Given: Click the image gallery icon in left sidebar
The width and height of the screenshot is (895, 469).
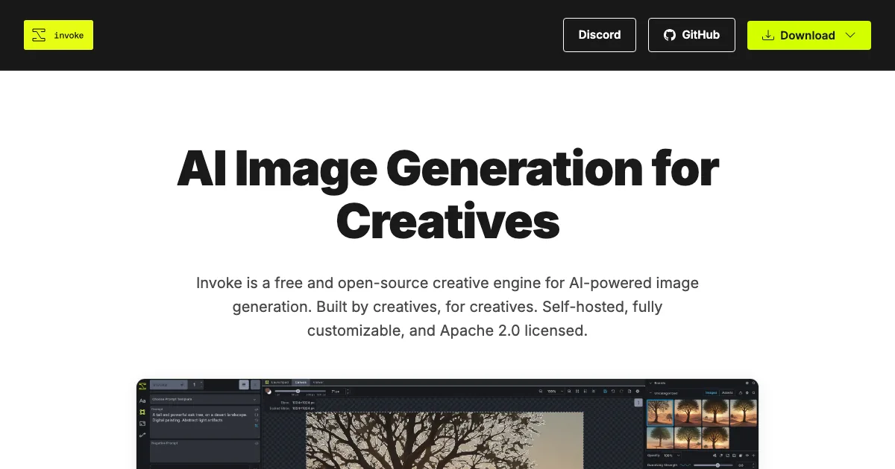Looking at the screenshot, I should (x=142, y=423).
